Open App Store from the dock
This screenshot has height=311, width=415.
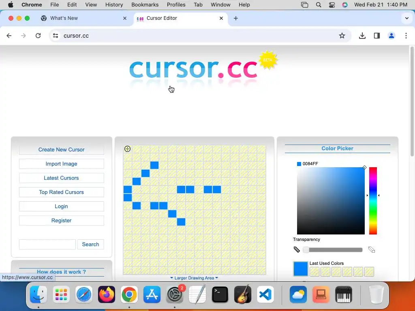[x=152, y=294]
